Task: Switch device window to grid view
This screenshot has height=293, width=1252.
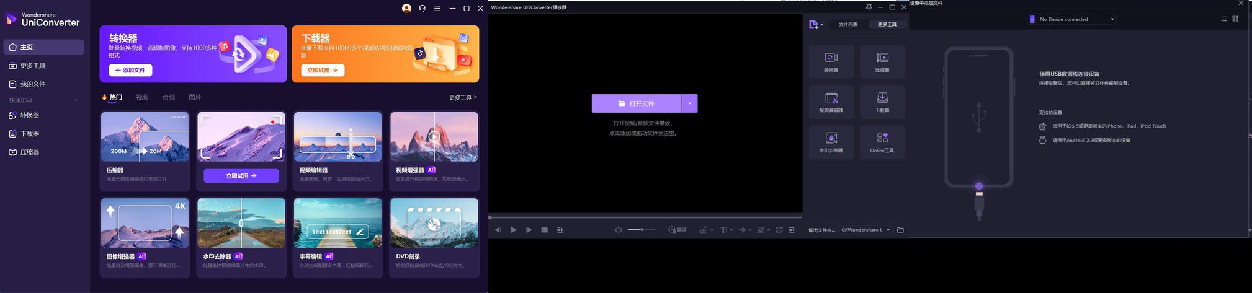Action: (x=1235, y=19)
